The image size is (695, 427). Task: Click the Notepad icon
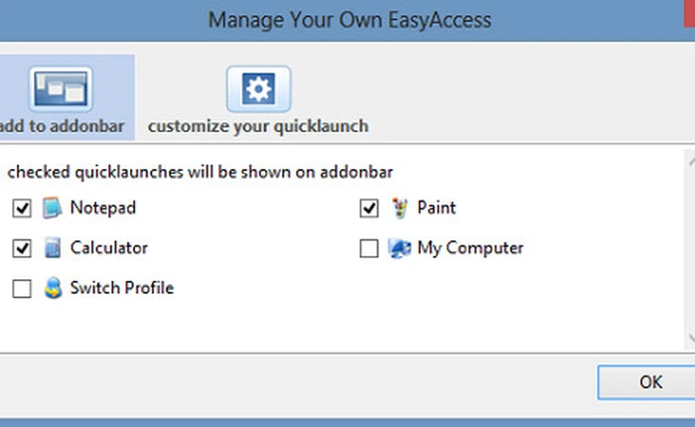[53, 209]
